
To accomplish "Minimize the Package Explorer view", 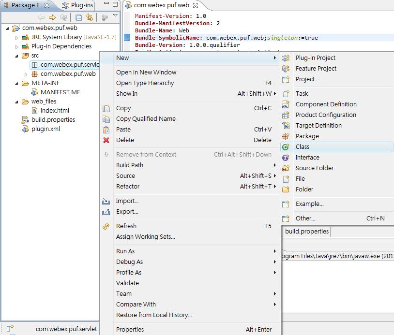I will (x=106, y=3).
